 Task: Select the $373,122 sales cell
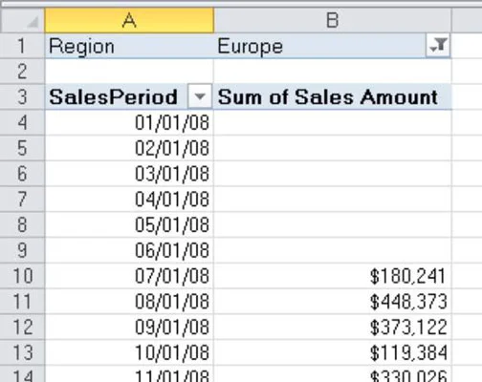(x=333, y=328)
